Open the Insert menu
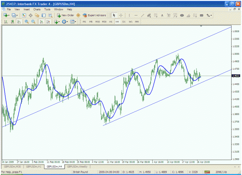Screen dimensions: 242x175 pos(27,9)
